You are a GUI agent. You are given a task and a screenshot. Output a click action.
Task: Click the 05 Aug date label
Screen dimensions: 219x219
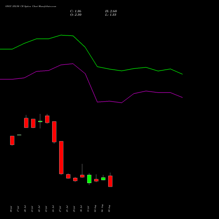(109, 208)
